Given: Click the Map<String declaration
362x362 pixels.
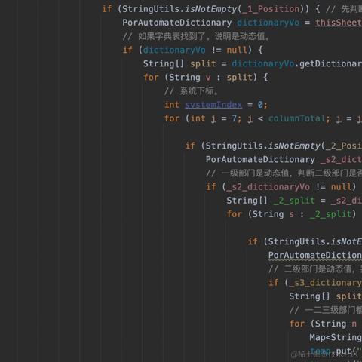Looking at the screenshot, I should click(336, 337).
